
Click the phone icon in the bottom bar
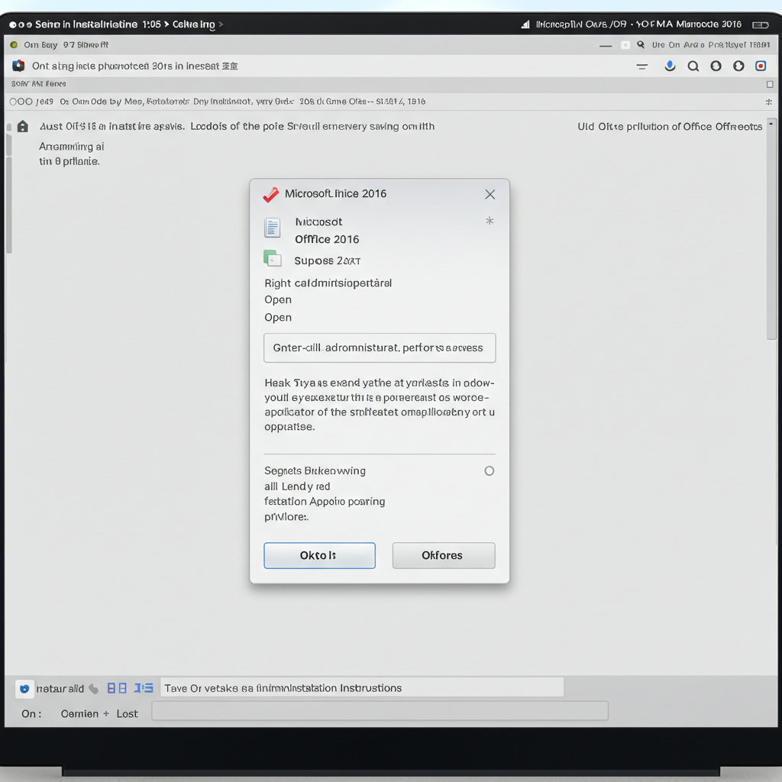click(94, 689)
